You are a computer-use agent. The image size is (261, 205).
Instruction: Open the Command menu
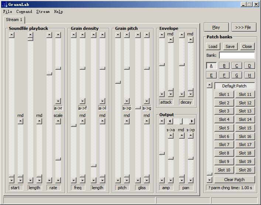[24, 12]
